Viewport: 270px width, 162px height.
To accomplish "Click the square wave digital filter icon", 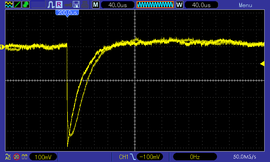I will click(24, 157).
